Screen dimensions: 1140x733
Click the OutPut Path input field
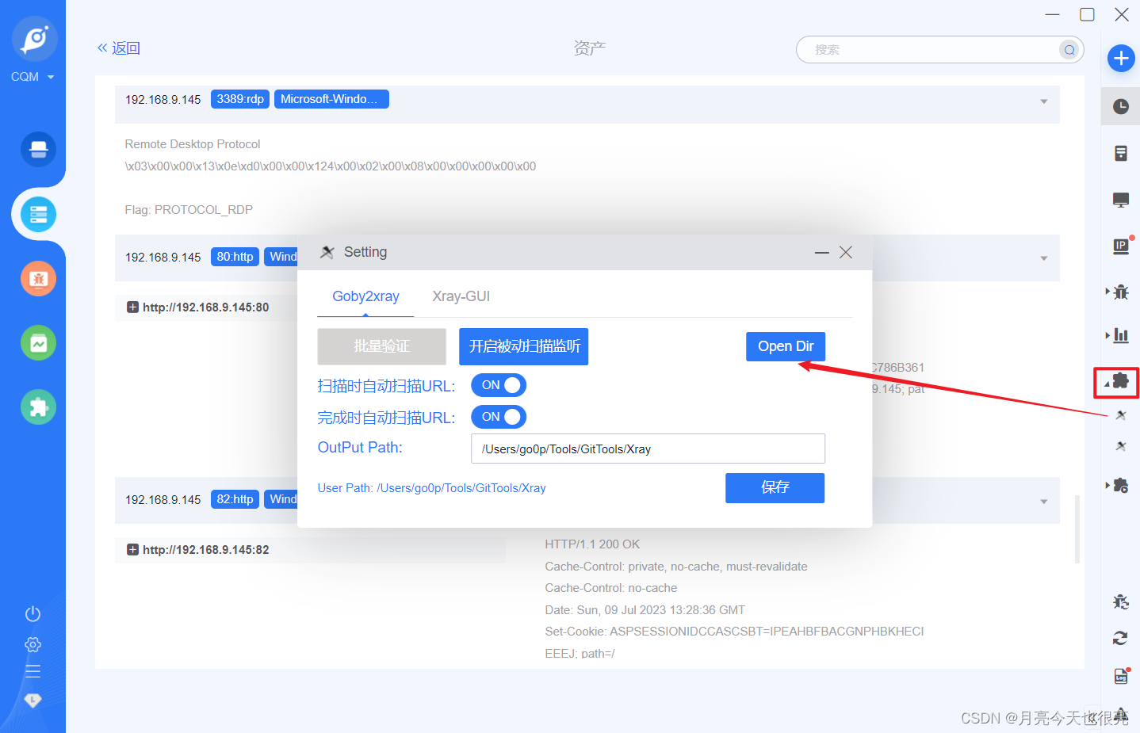[648, 449]
